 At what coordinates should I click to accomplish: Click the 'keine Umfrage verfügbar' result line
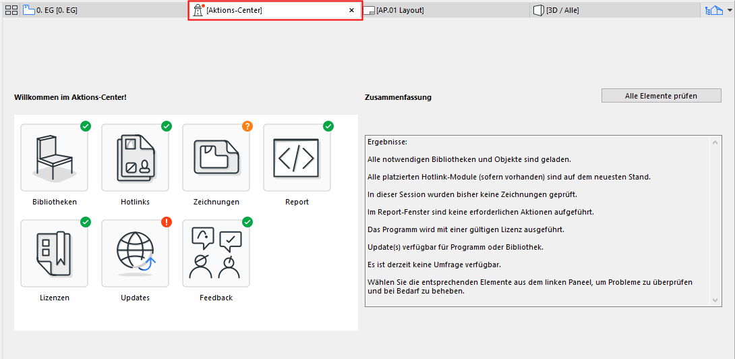[x=434, y=265]
